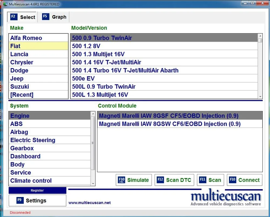Click the F11 icon on Scan

click(x=203, y=180)
